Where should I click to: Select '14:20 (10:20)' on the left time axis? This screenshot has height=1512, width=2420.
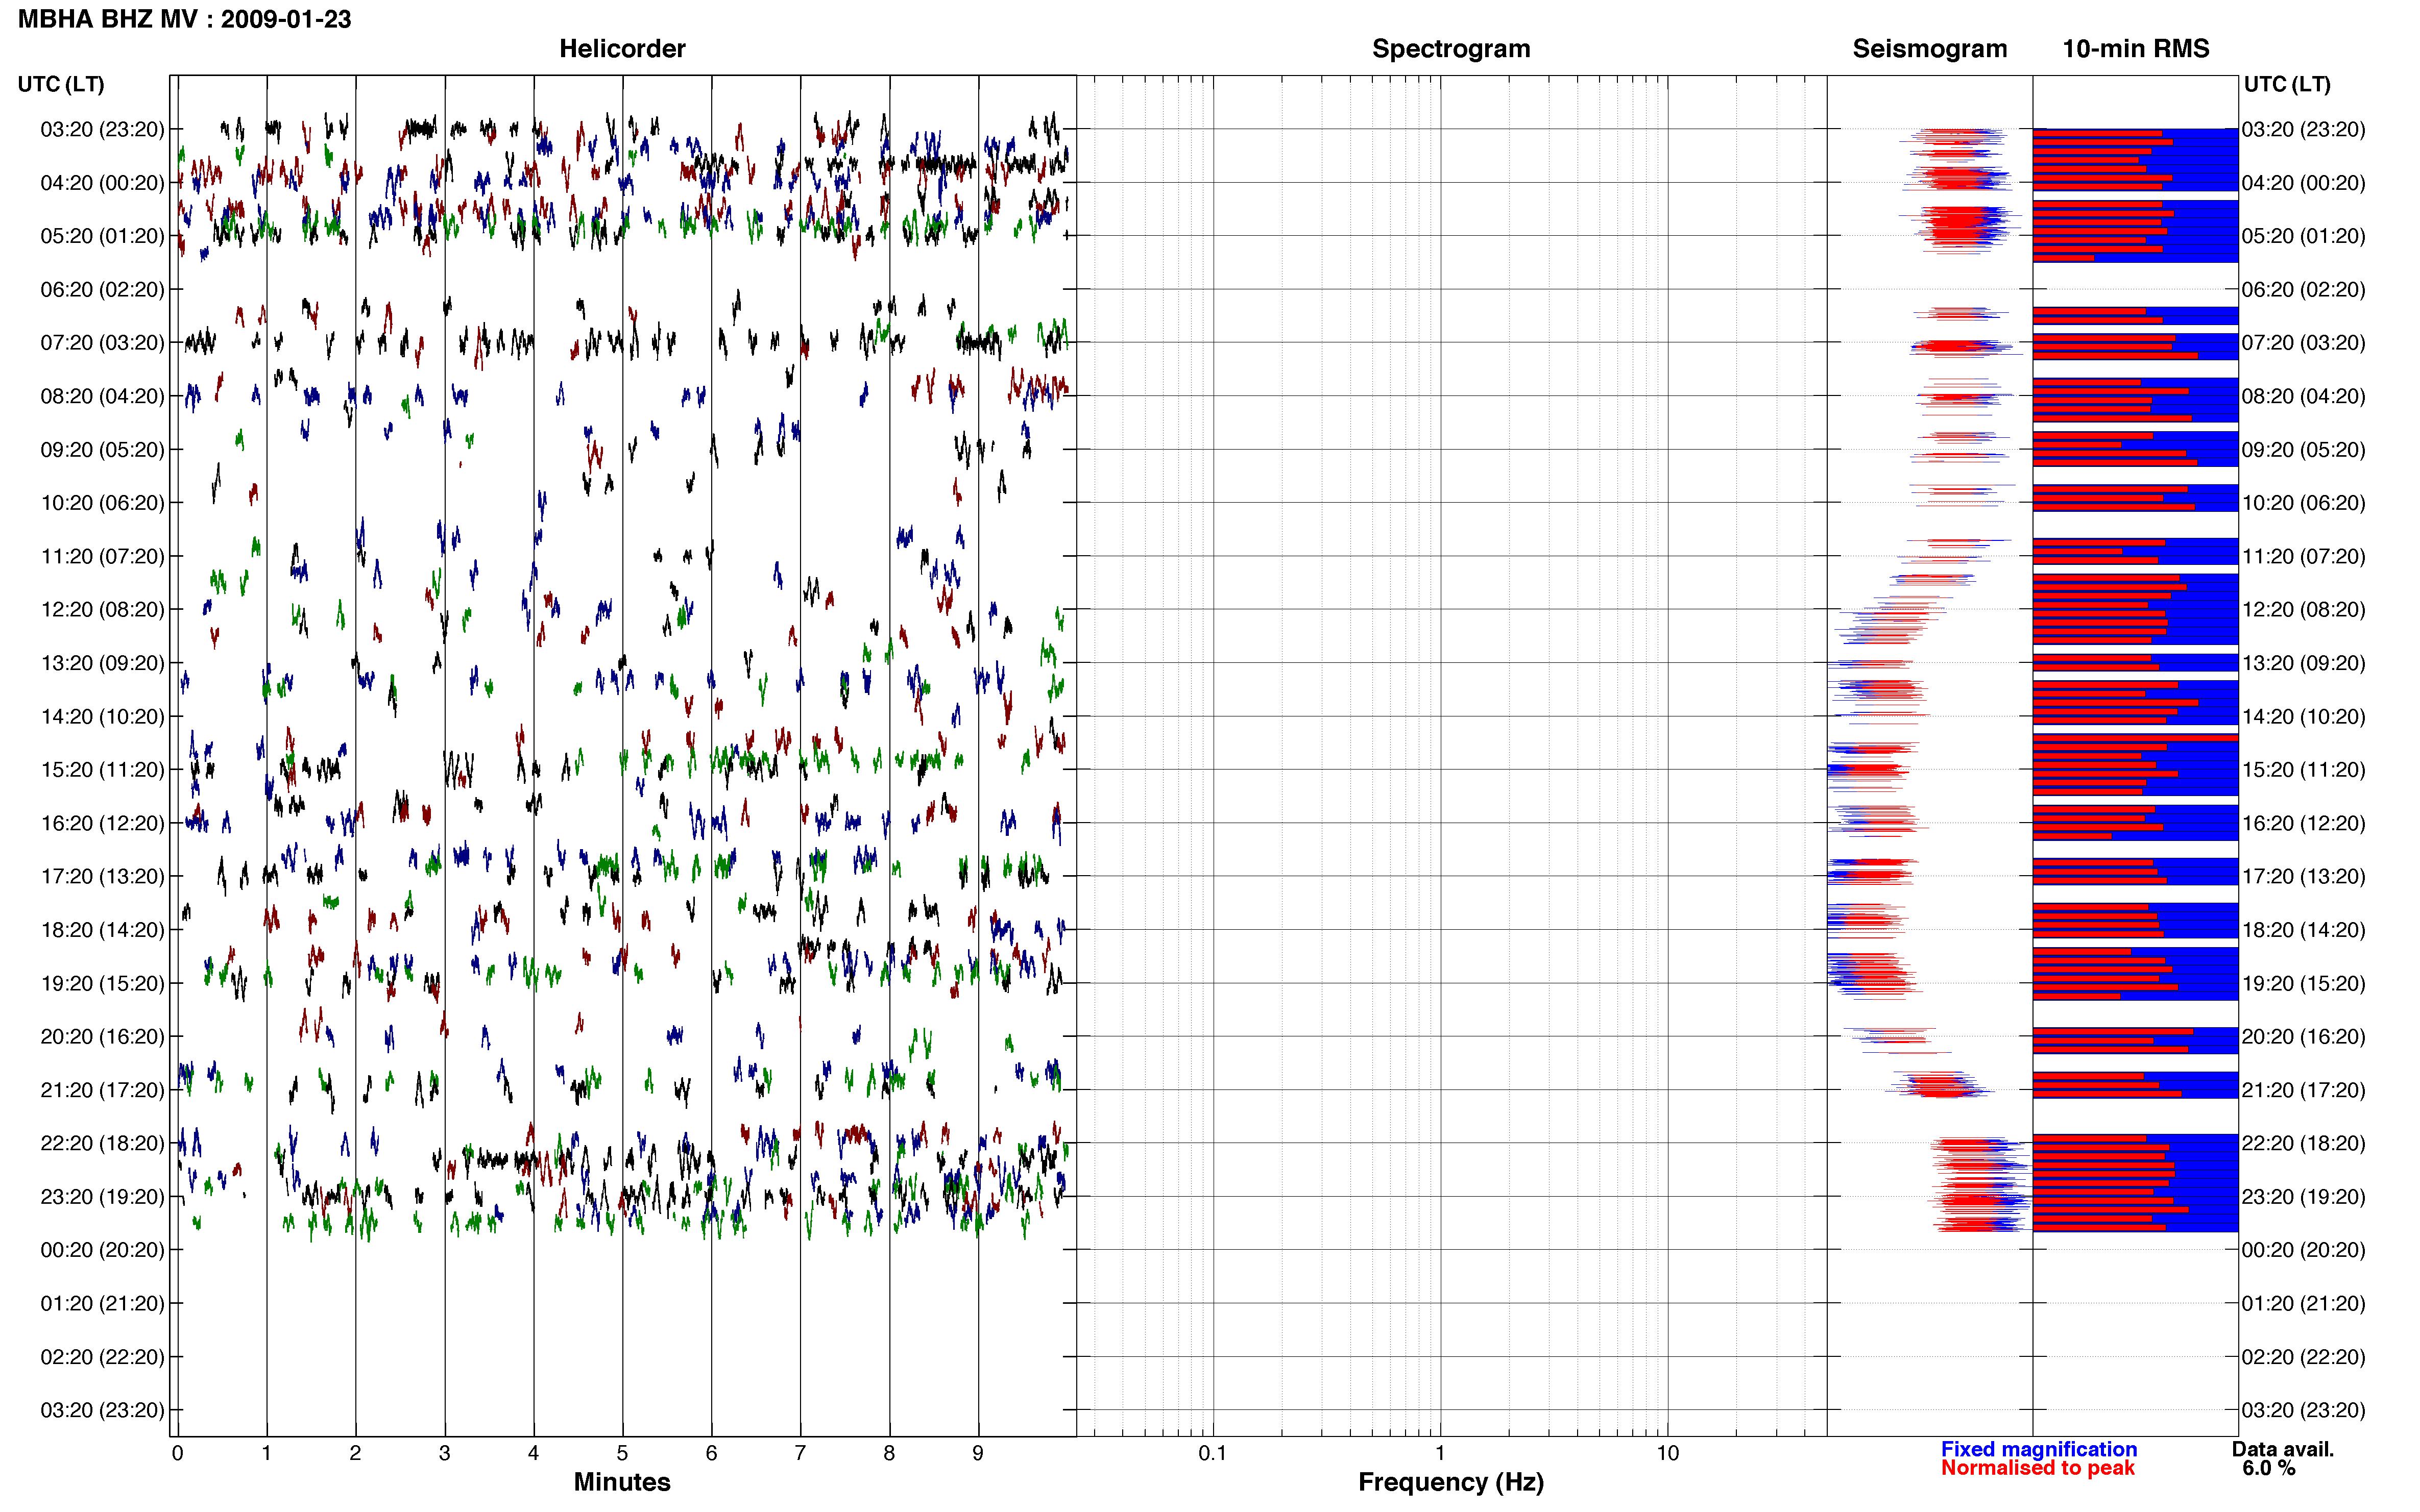click(102, 717)
